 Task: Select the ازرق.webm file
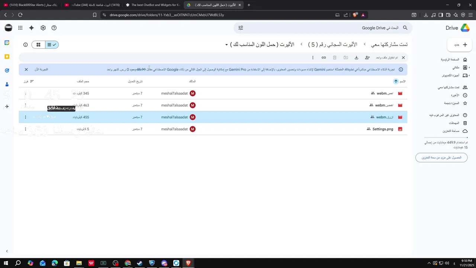213,117
